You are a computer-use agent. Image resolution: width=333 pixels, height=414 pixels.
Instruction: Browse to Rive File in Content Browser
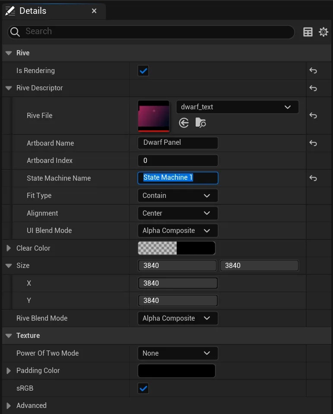coord(200,123)
